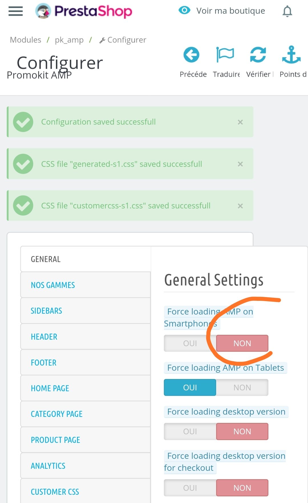This screenshot has width=308, height=503.
Task: Click the Vérifier refresh icon
Action: (258, 55)
